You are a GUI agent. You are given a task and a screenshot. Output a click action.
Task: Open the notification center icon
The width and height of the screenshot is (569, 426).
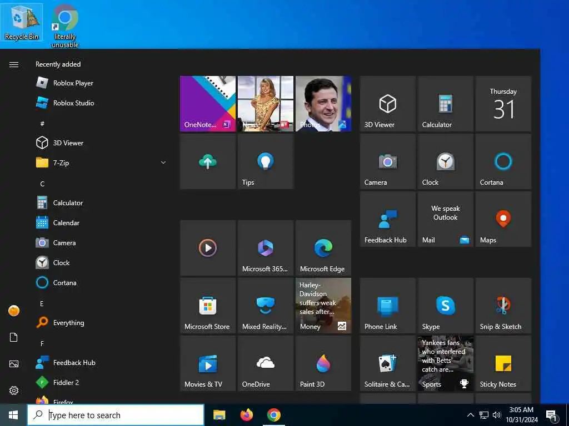(x=552, y=415)
